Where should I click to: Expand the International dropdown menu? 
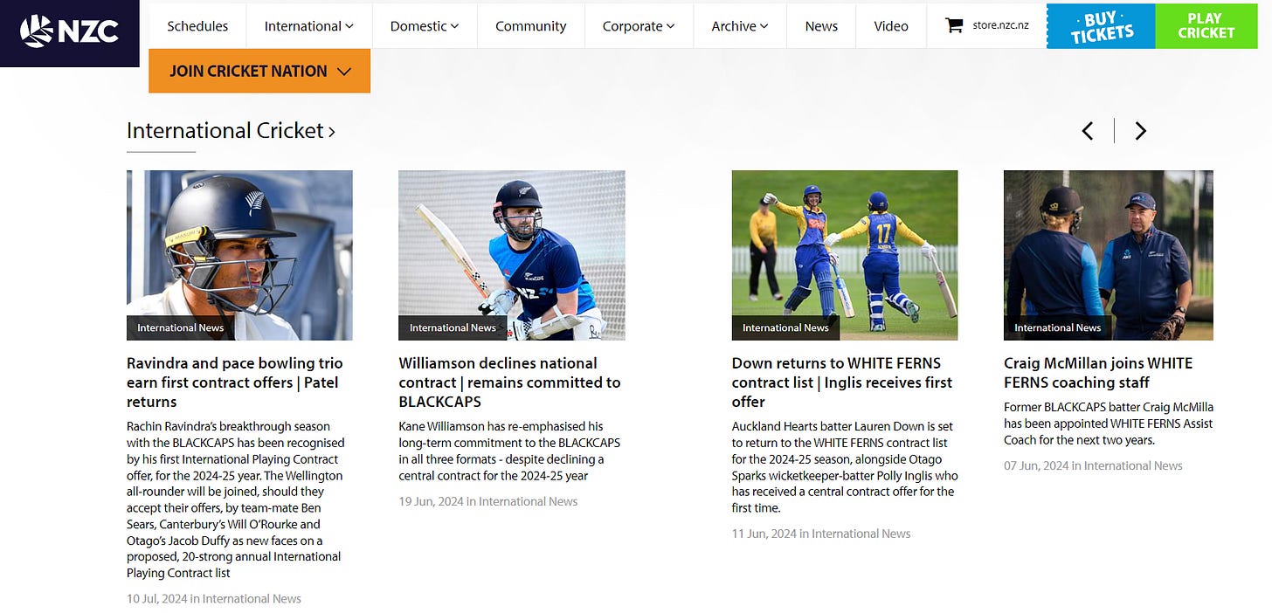pyautogui.click(x=309, y=26)
